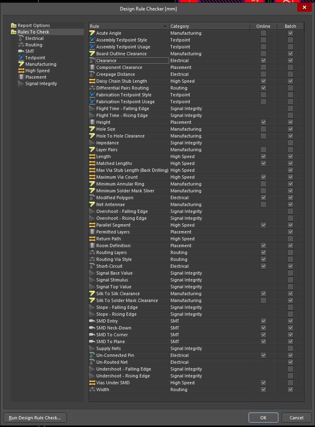Enable Online check for Hole Size
315x427 pixels.
pyautogui.click(x=263, y=129)
